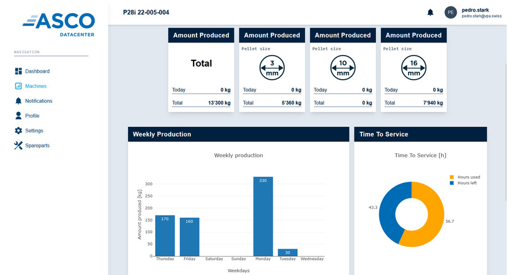Open the Spareparts menu item
516x275 pixels.
click(x=37, y=145)
